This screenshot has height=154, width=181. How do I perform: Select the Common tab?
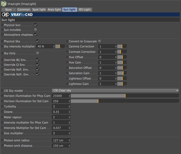tap(24, 9)
